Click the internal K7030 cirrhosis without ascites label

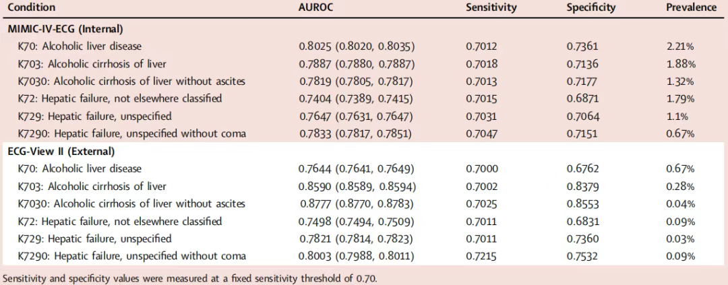(131, 82)
